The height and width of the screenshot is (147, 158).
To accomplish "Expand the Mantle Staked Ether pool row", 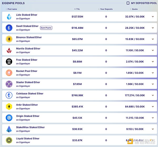I will pyautogui.click(x=153, y=50).
